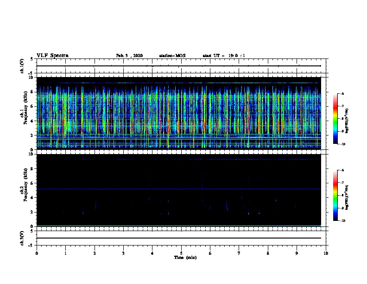
Task: Click time axis tick label "1"
Action: tap(65, 253)
